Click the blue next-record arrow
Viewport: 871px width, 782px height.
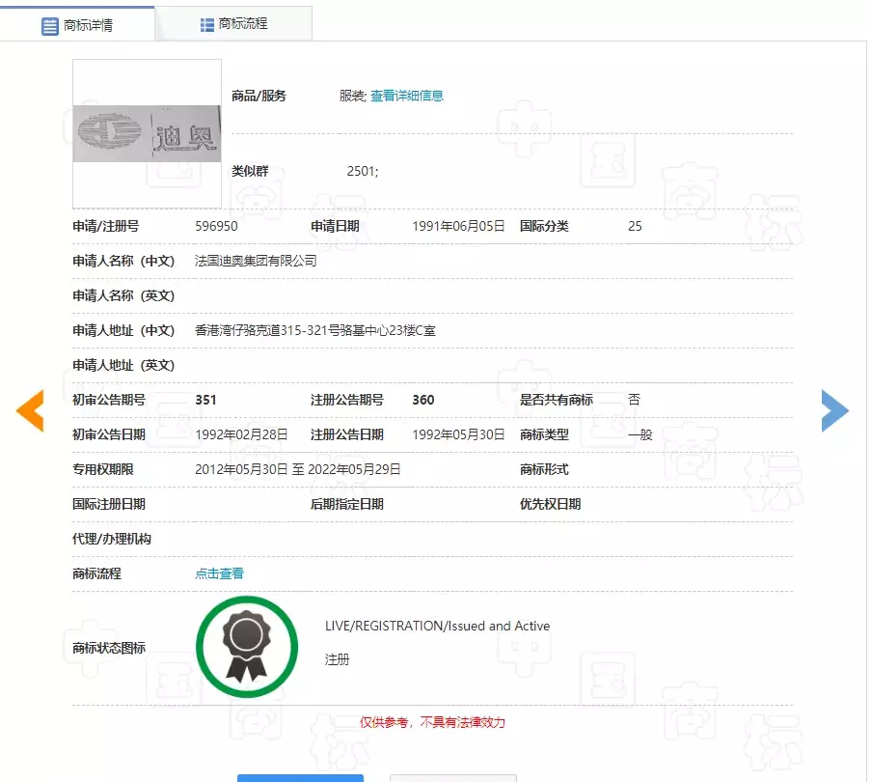[x=834, y=411]
